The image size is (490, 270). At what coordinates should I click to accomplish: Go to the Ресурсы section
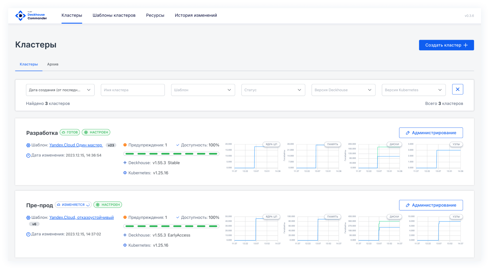pos(155,15)
